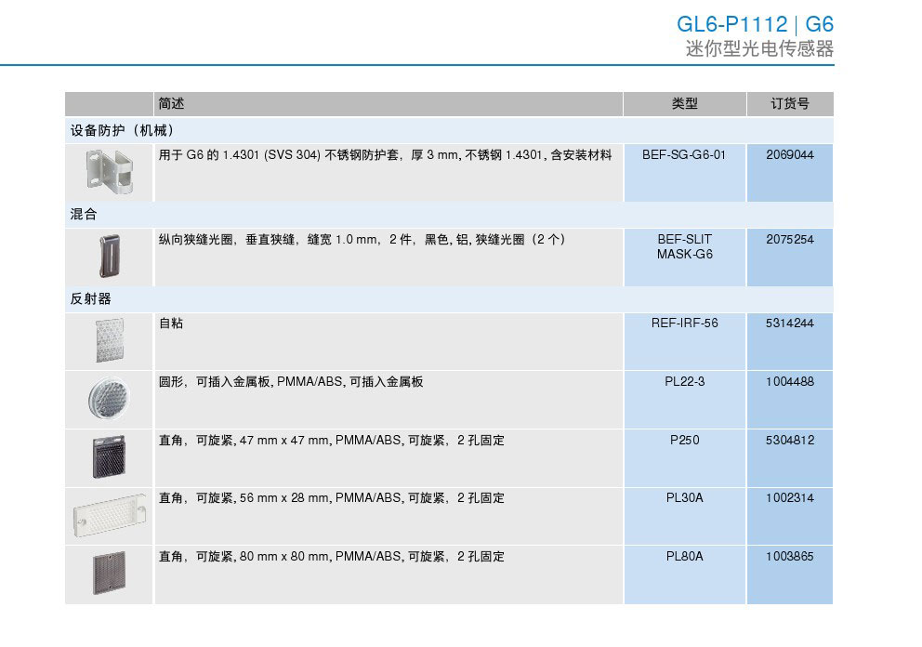The image size is (922, 647).
Task: Click the 自粘 description text
Action: tap(170, 323)
